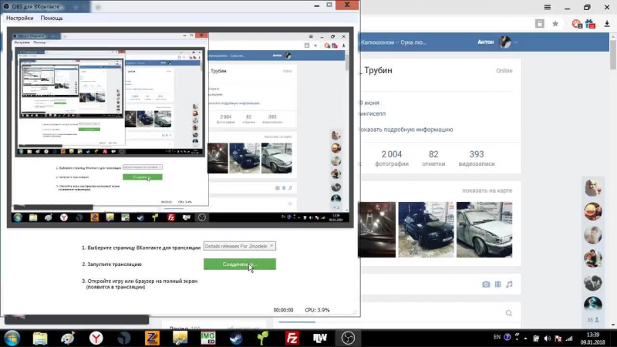Viewport: 617px width, 347px height.
Task: Open File Explorer from the taskbar
Action: pyautogui.click(x=40, y=338)
